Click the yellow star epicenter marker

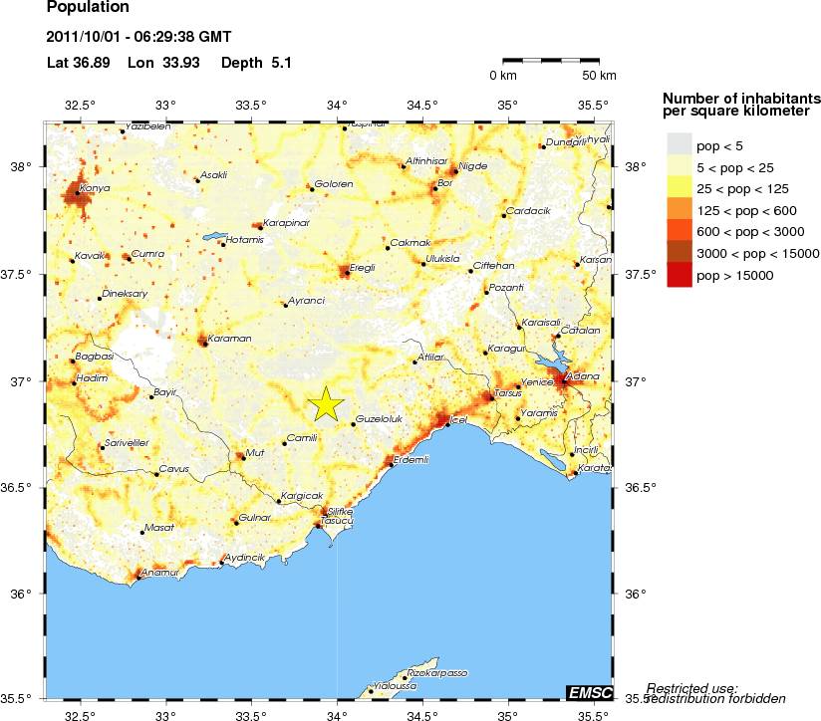326,403
